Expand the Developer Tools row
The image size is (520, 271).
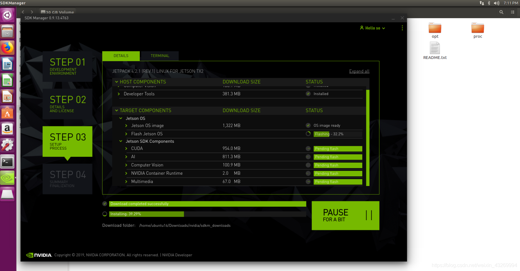pyautogui.click(x=119, y=94)
